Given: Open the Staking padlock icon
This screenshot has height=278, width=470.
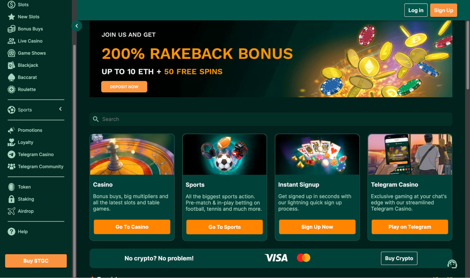Looking at the screenshot, I should [x=11, y=199].
